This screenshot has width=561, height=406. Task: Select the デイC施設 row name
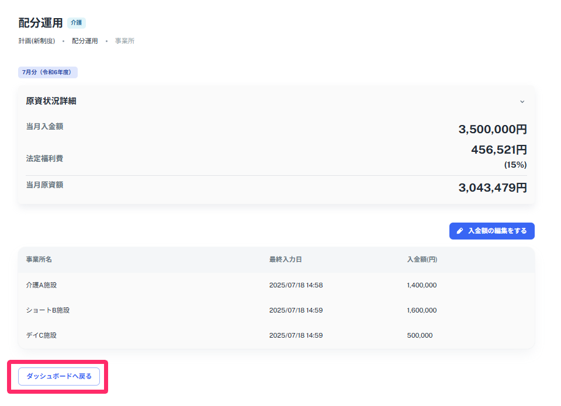pos(41,335)
